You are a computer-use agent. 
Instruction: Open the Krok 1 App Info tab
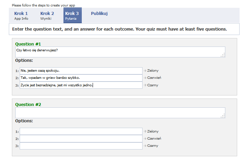21,16
